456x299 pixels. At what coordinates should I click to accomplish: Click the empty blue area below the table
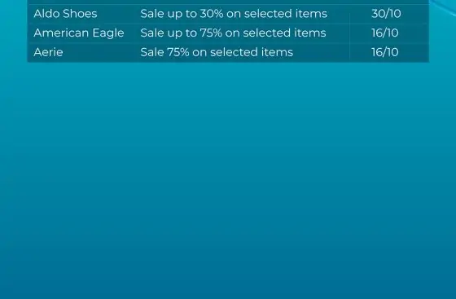pos(228,180)
